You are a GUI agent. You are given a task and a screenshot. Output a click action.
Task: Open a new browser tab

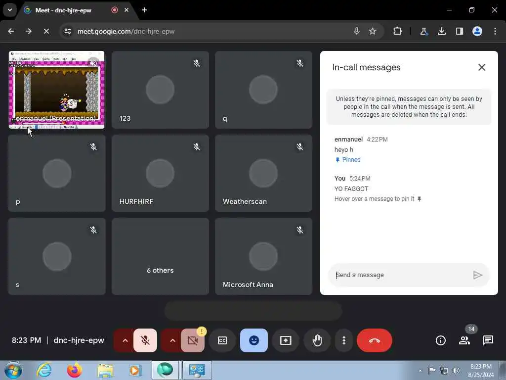pyautogui.click(x=144, y=10)
